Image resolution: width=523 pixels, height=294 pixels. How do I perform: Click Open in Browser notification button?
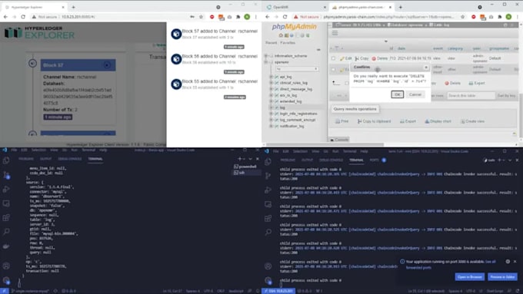470,277
